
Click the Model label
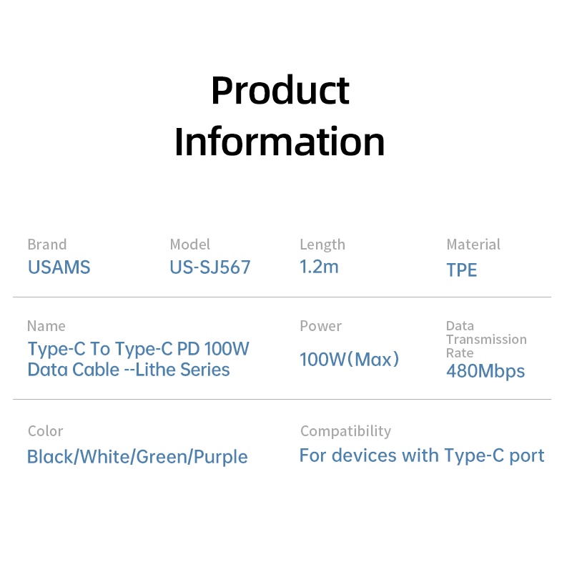click(x=189, y=245)
